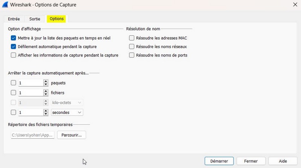
Task: Uncheck Mettre à jour la liste des paquets
Action: pos(13,38)
